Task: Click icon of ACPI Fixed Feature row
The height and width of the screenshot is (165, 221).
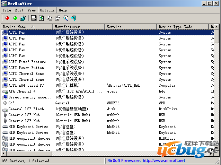Action: 5,62
